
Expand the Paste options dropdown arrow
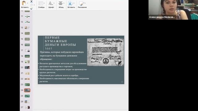point(28,3)
